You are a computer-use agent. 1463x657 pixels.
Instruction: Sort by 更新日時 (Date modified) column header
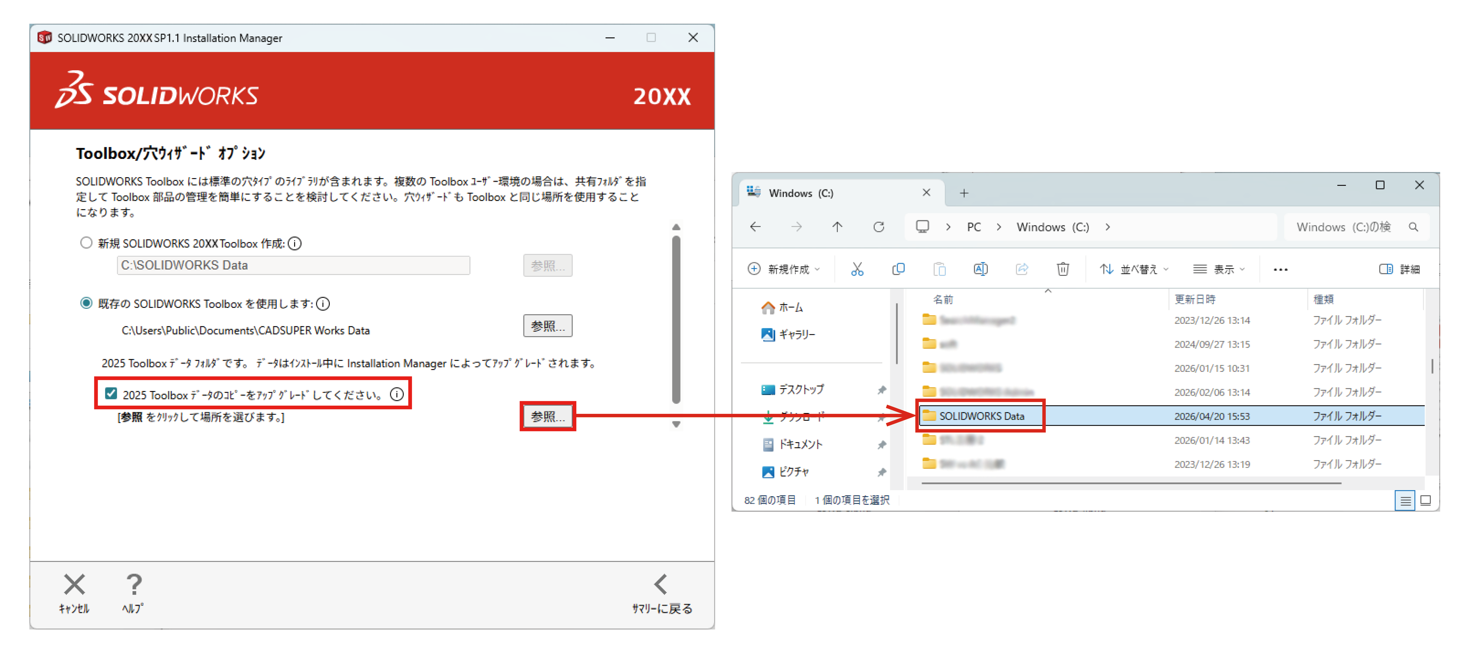pos(1195,299)
